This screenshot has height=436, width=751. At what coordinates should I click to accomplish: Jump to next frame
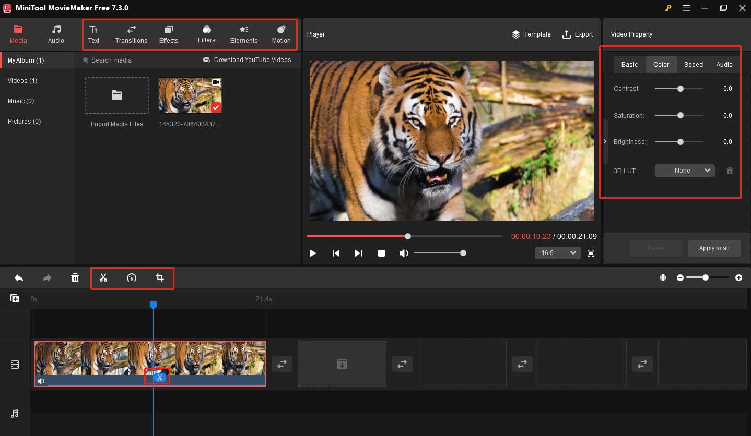click(x=358, y=253)
